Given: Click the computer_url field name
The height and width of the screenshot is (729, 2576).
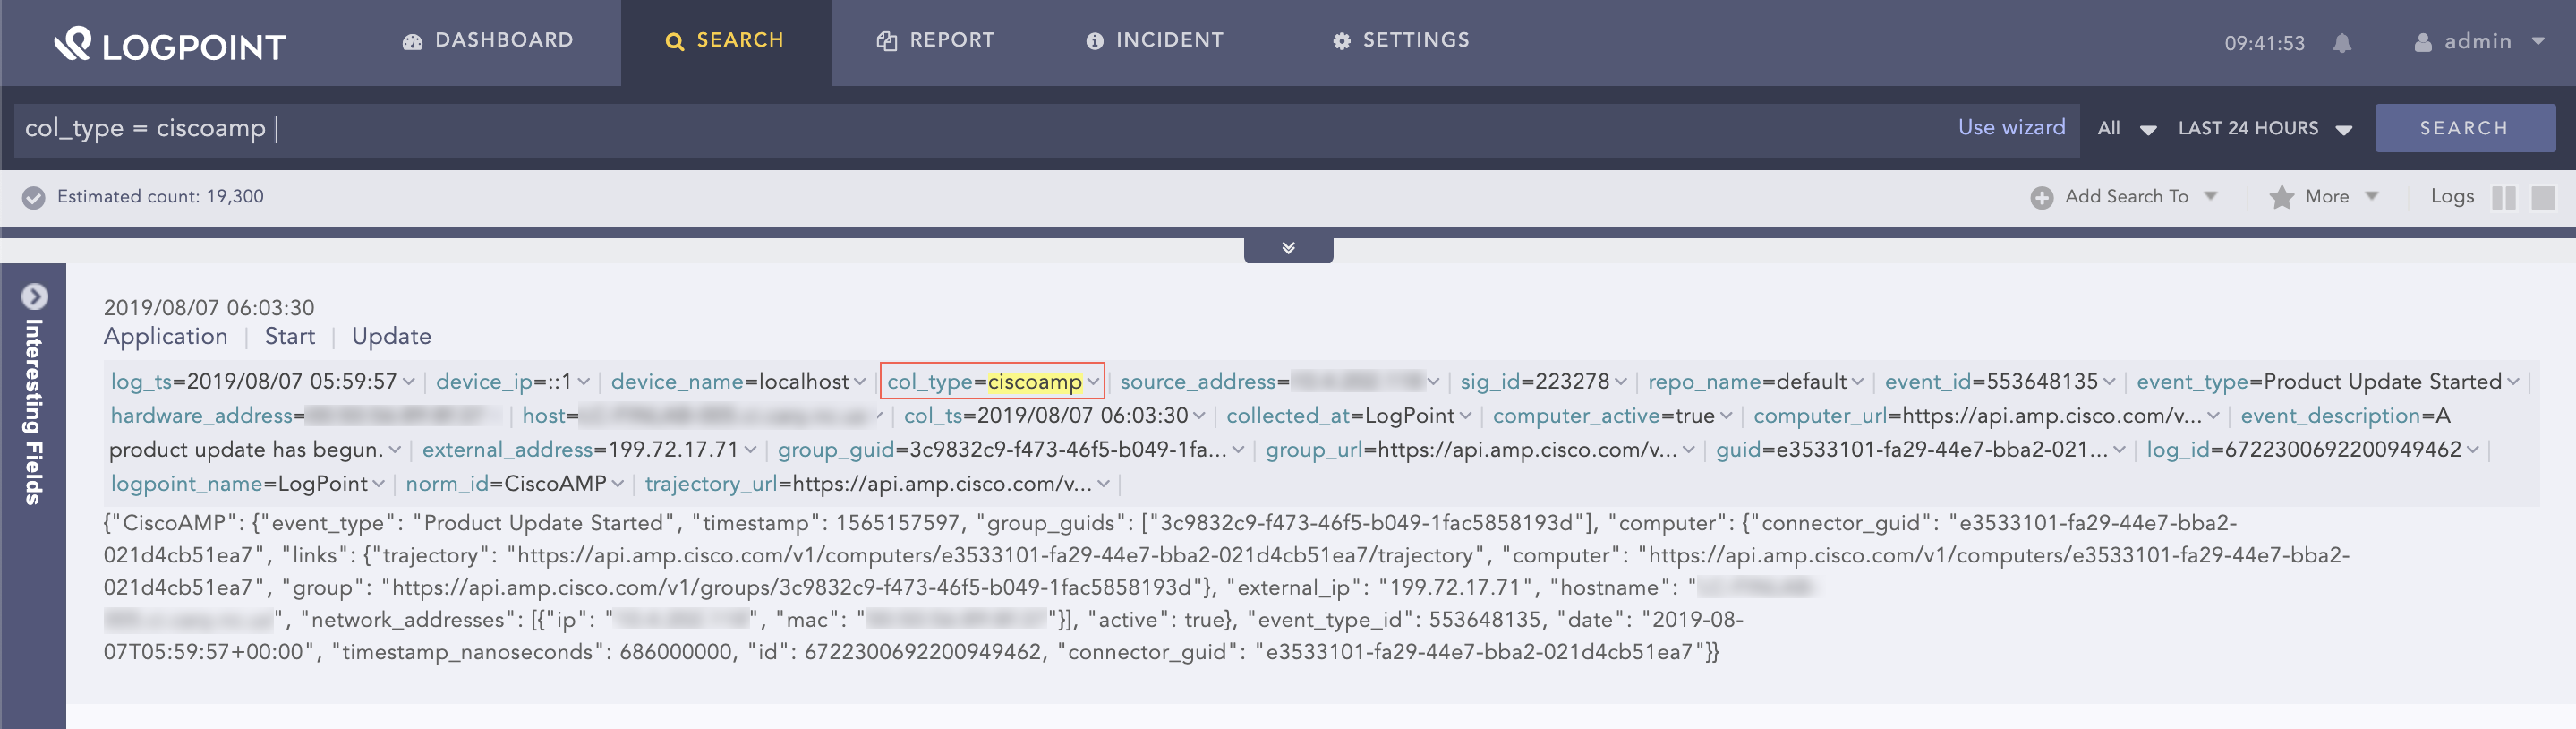Looking at the screenshot, I should pyautogui.click(x=1820, y=416).
